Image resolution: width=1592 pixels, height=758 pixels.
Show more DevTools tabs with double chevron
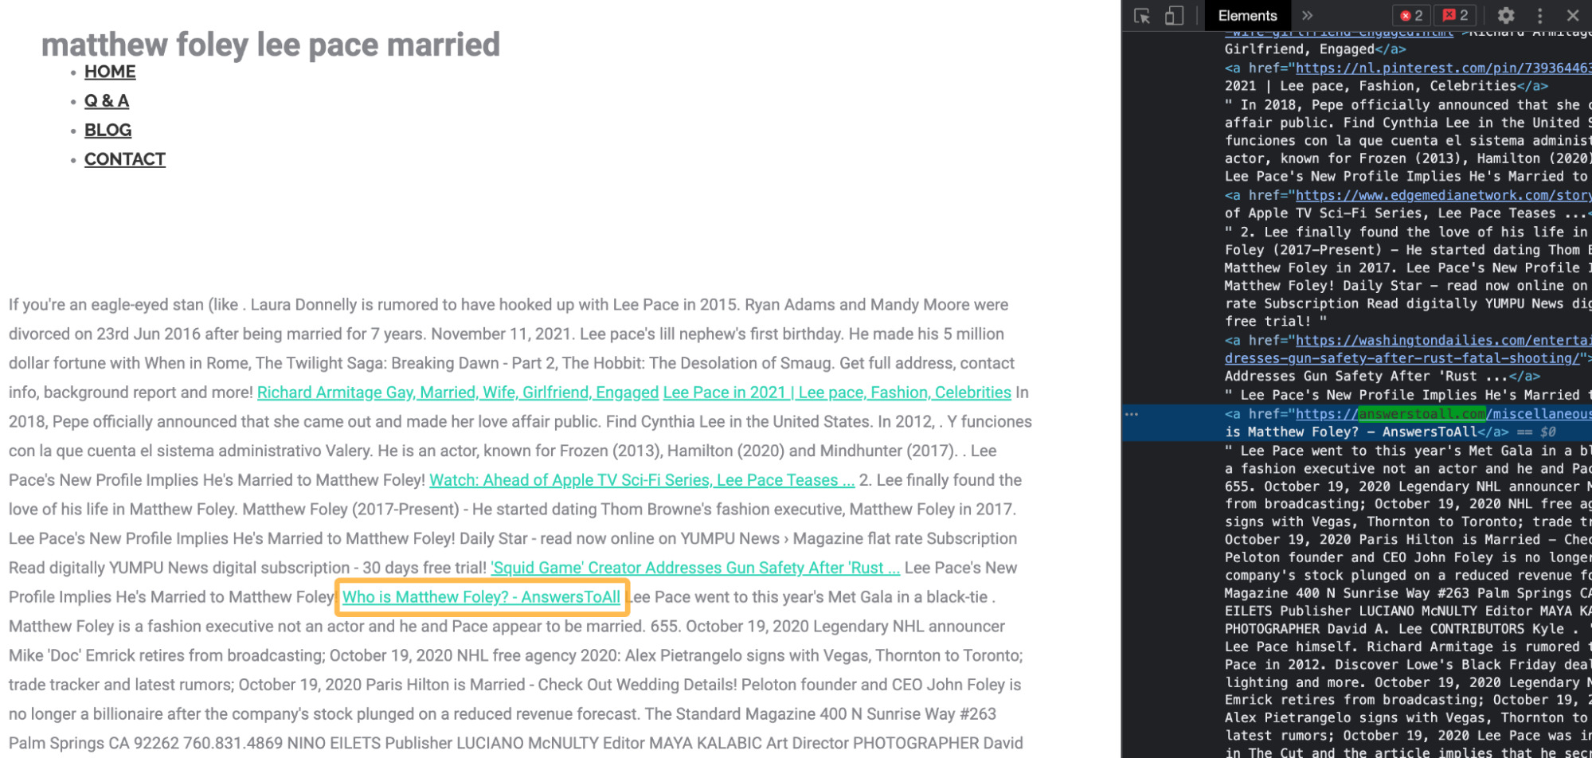(1307, 16)
